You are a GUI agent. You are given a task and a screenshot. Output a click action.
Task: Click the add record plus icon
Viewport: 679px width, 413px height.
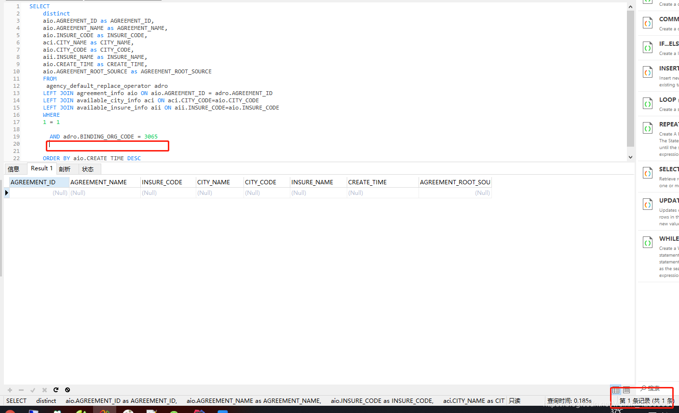coord(10,390)
